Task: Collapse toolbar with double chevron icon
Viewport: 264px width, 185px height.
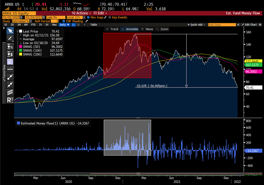Action: tap(238, 25)
